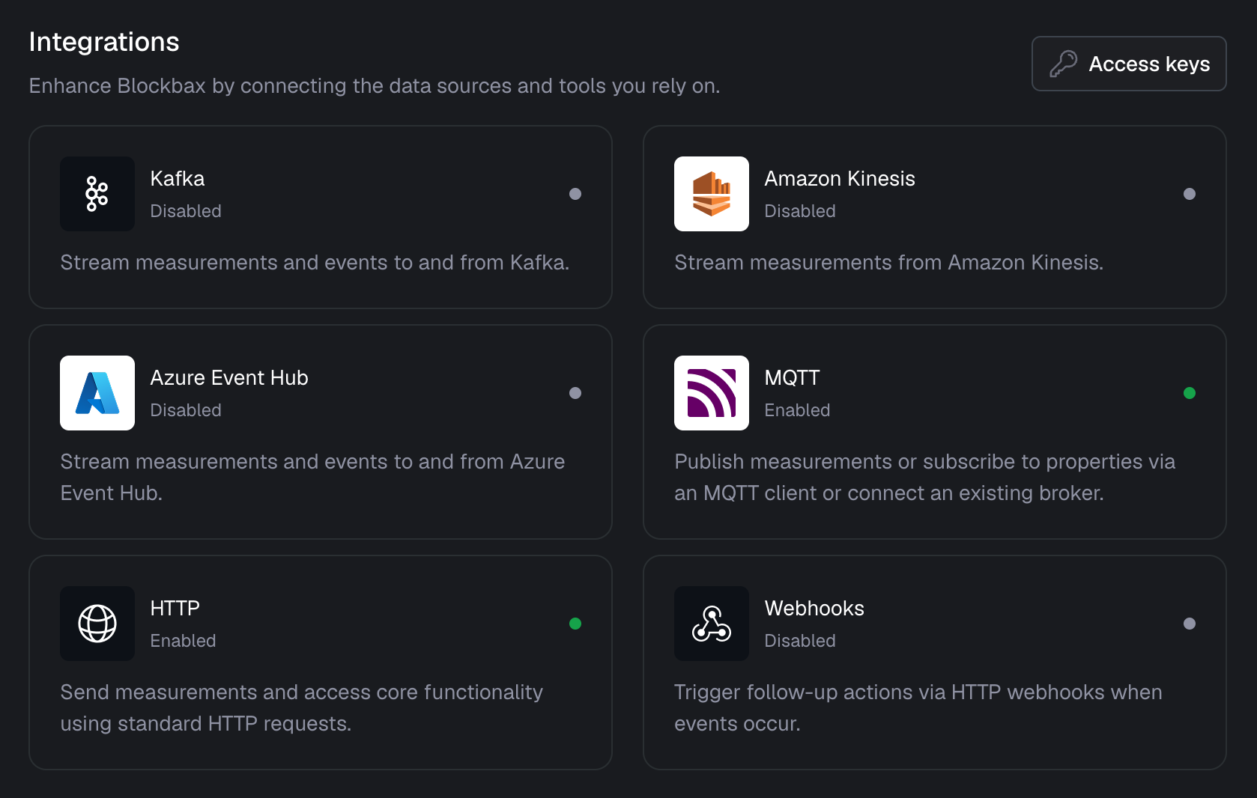Click the status dot on Amazon Kinesis card
Image resolution: width=1257 pixels, height=798 pixels.
[1190, 194]
